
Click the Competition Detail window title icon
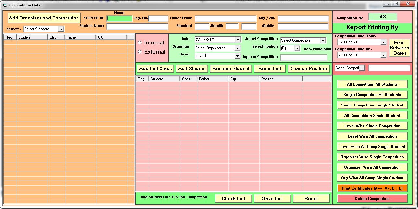(5, 5)
